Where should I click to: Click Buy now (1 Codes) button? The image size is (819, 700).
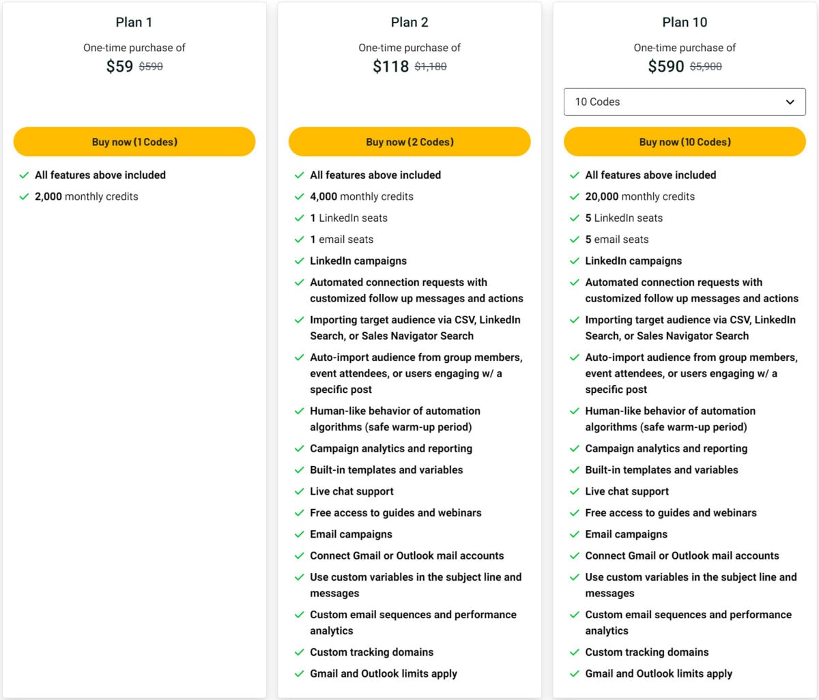point(134,142)
